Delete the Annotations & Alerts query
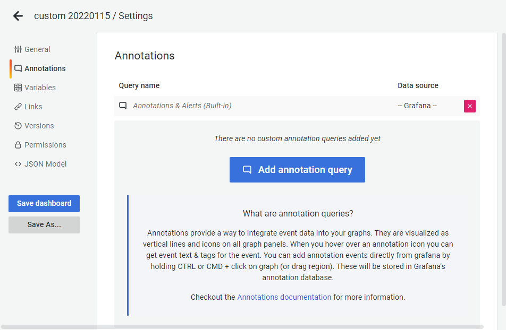 point(469,106)
